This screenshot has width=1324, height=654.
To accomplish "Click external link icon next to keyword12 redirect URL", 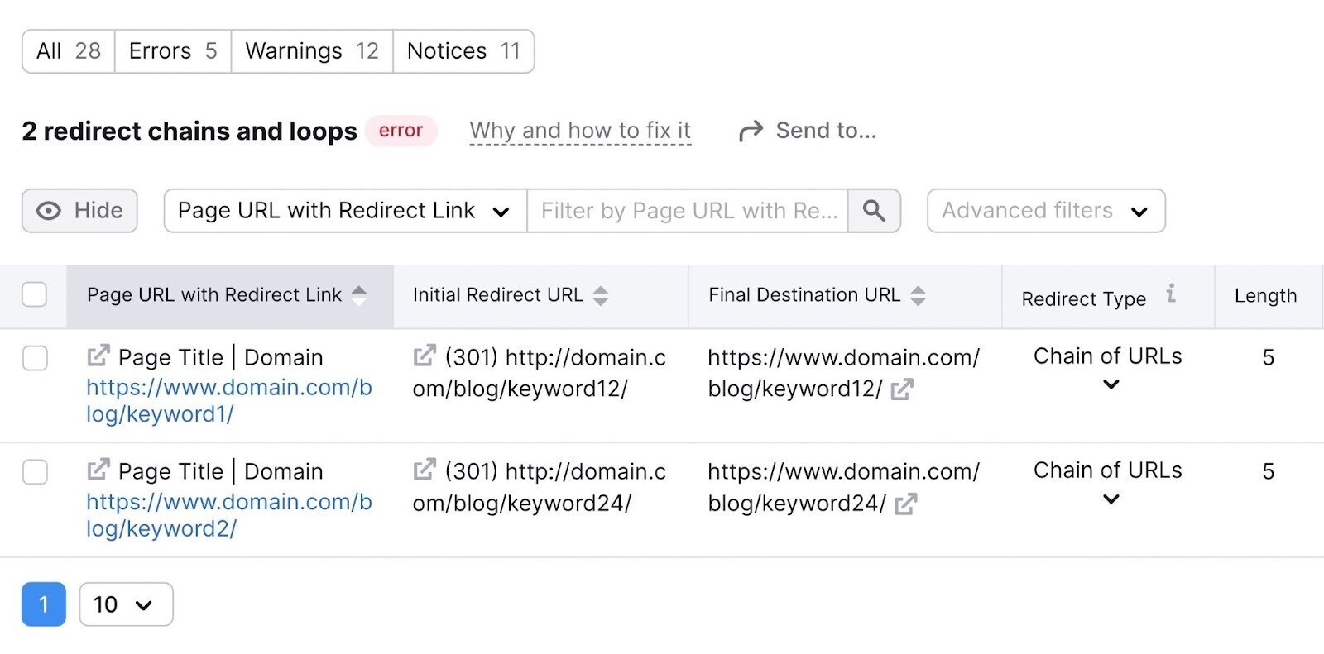I will pyautogui.click(x=424, y=355).
